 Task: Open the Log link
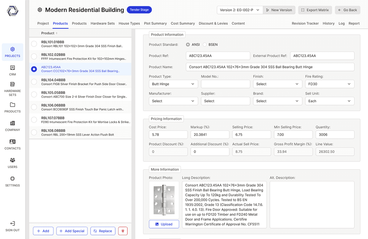pyautogui.click(x=341, y=23)
